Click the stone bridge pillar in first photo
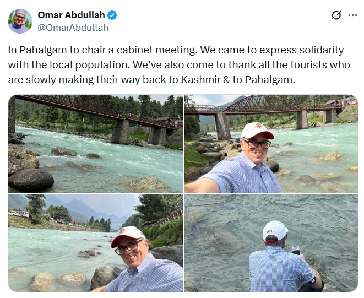Screen dimensions: 364x298 click(x=120, y=131)
